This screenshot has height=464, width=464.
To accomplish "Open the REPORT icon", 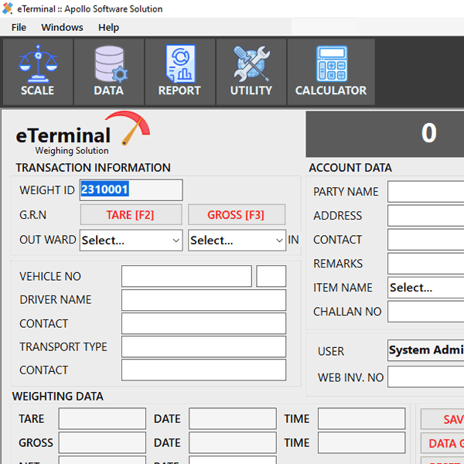I will (x=180, y=71).
